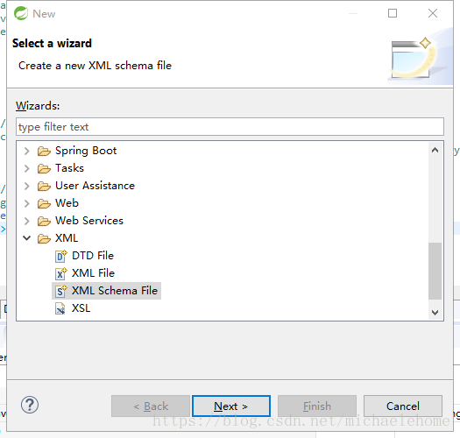Focus the type filter text field
The height and width of the screenshot is (438, 460).
point(230,127)
